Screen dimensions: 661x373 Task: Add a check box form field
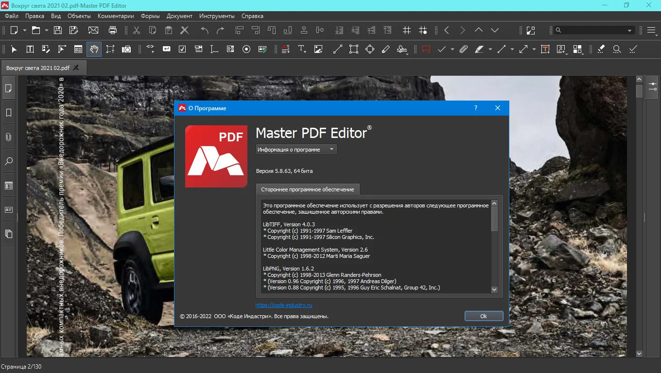click(182, 49)
